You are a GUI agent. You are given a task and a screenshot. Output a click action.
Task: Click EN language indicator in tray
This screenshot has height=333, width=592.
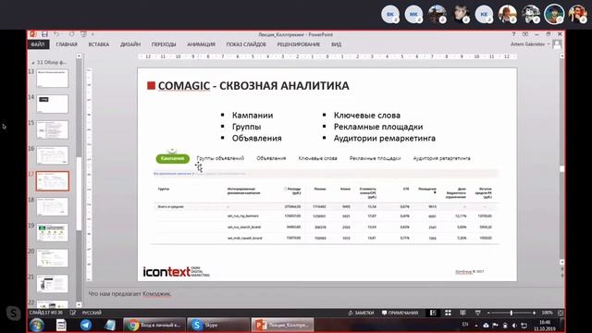click(465, 325)
